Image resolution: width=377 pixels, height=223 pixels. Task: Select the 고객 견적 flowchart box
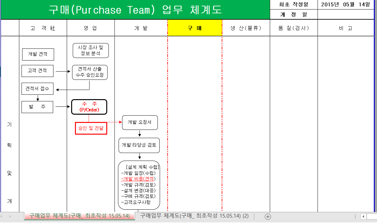[x=38, y=71]
